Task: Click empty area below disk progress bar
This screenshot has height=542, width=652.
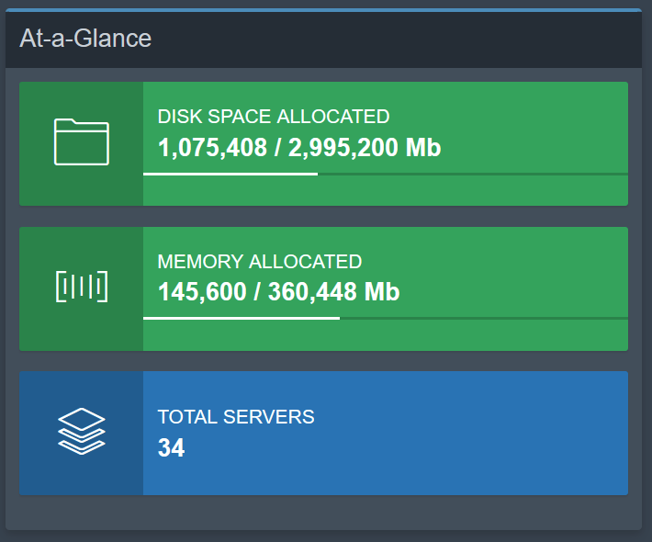Action: (386, 190)
